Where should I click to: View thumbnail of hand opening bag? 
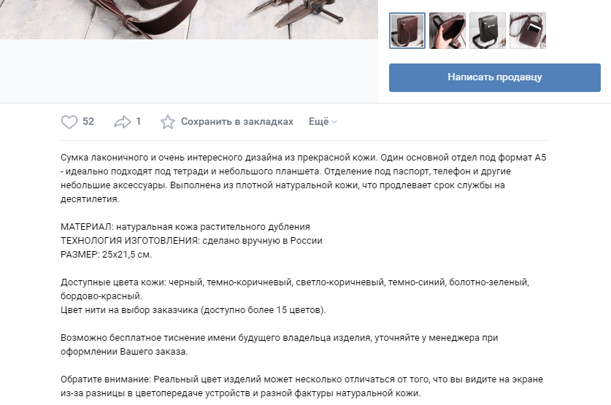point(447,31)
